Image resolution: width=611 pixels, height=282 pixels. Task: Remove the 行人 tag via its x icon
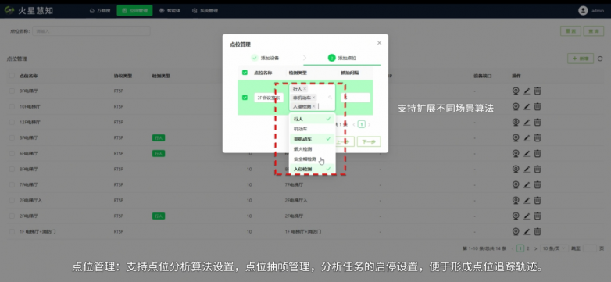point(305,89)
